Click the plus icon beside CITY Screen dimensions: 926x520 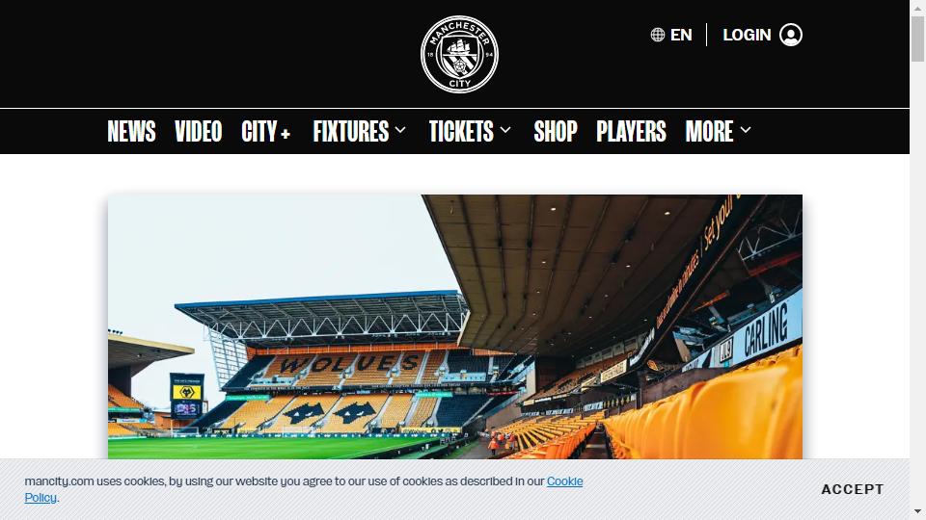click(x=286, y=134)
